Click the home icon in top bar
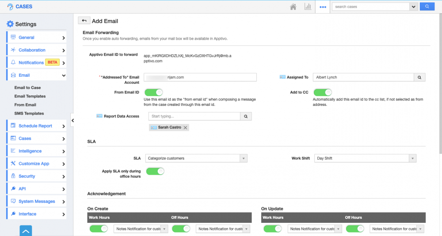The width and height of the screenshot is (442, 236). coord(293,7)
